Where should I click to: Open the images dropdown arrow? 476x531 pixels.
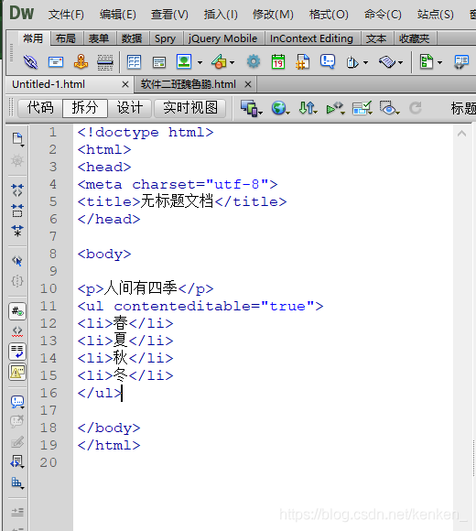point(200,62)
